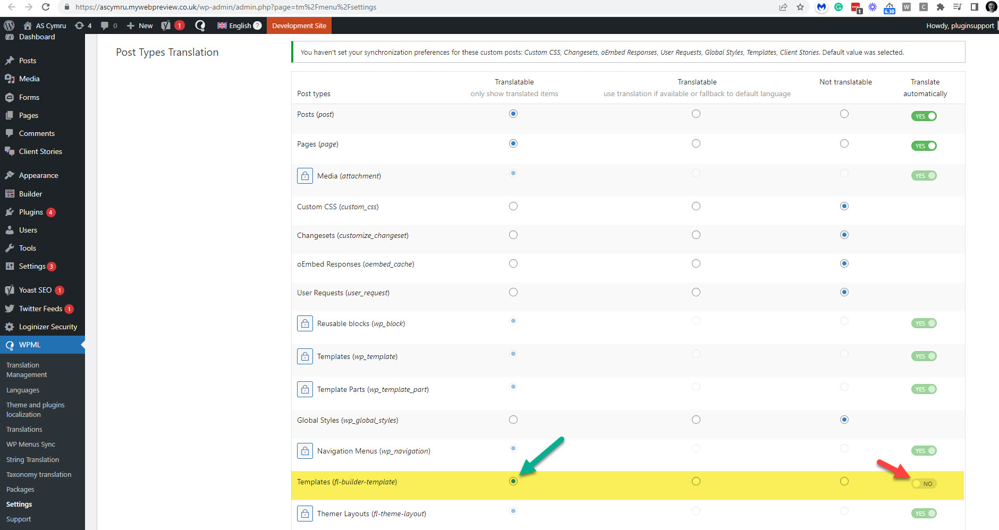Click the lock icon beside Reusable blocks
The image size is (999, 530).
click(x=305, y=323)
